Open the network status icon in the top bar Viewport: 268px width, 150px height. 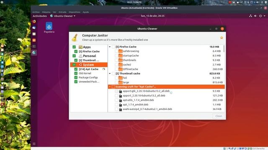click(250, 16)
